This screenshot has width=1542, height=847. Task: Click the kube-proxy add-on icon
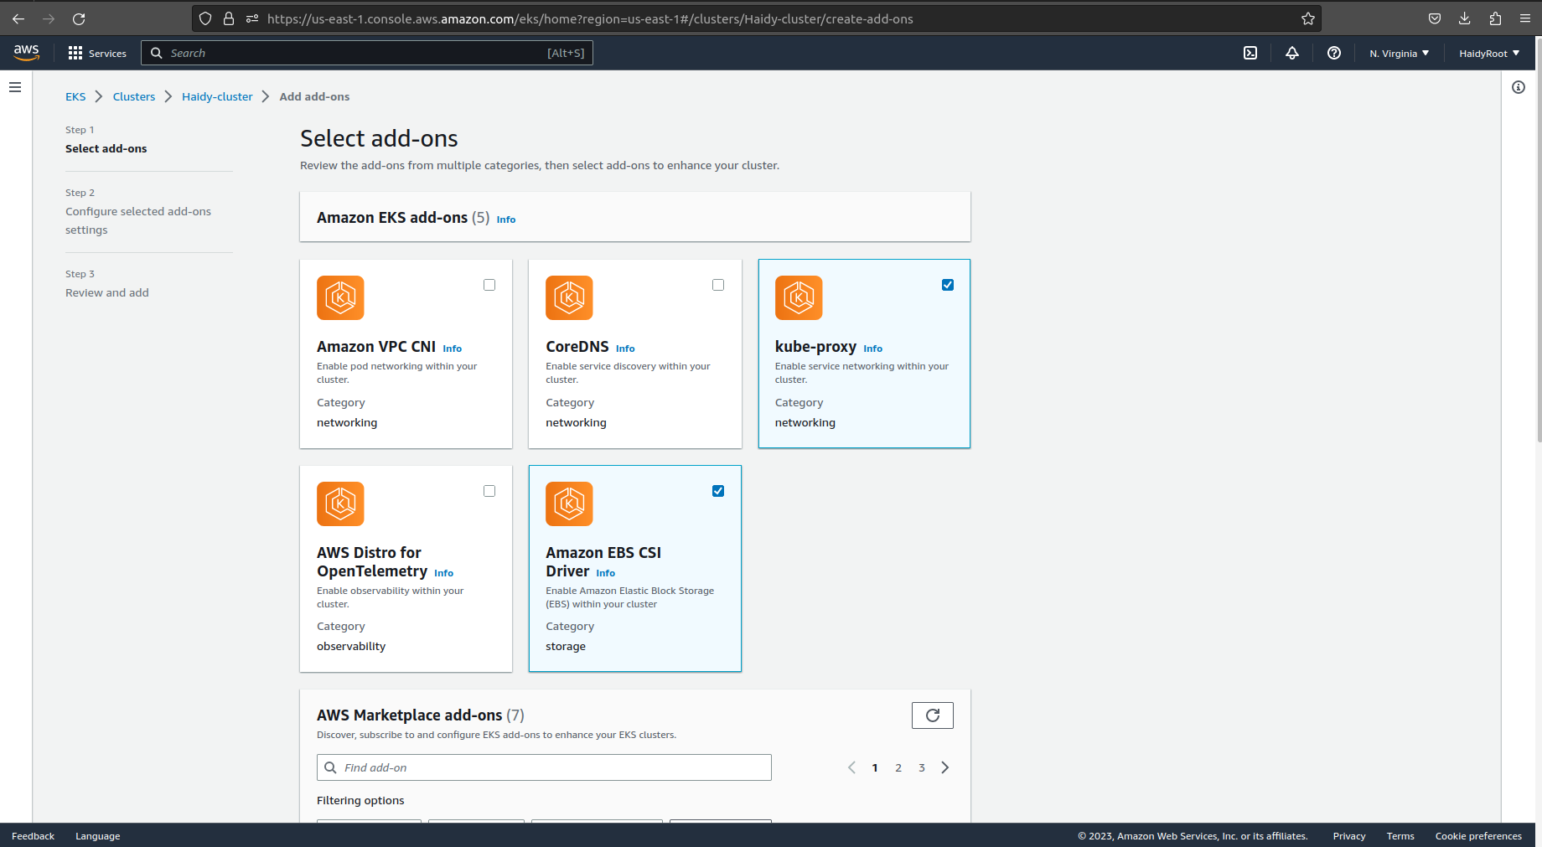click(x=799, y=297)
